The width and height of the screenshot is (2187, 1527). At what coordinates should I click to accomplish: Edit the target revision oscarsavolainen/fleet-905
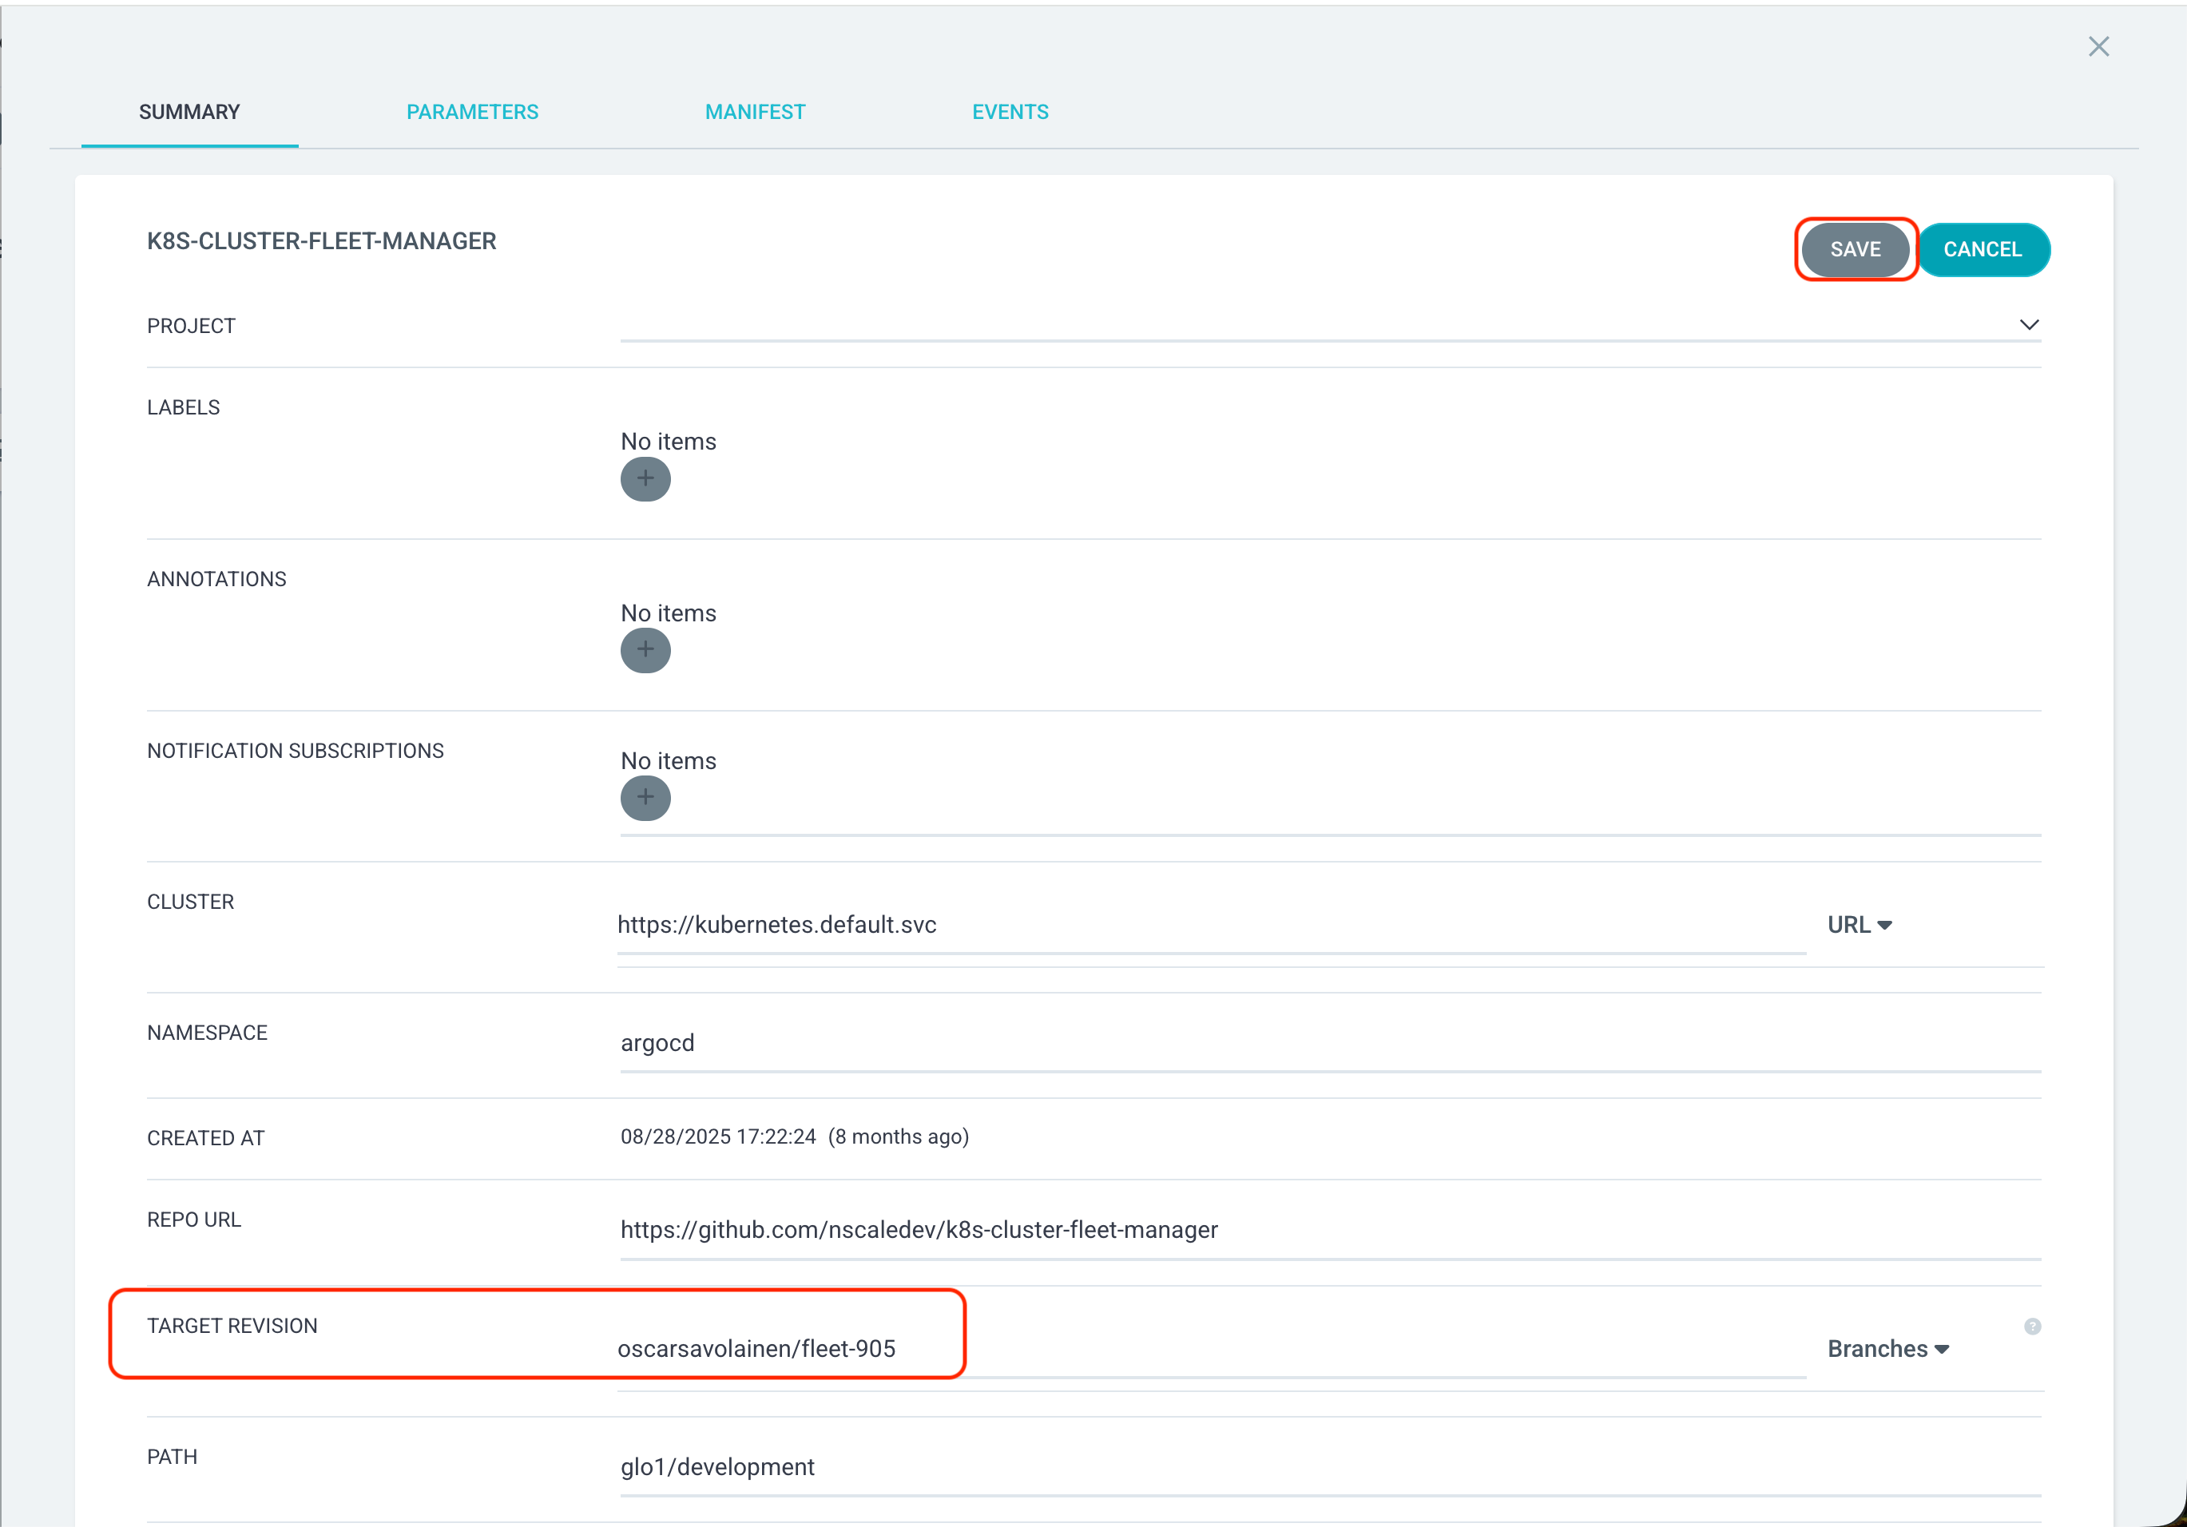click(x=1211, y=1349)
